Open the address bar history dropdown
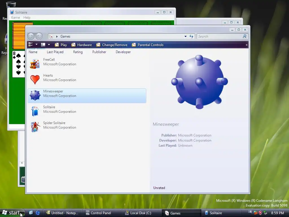 185,36
